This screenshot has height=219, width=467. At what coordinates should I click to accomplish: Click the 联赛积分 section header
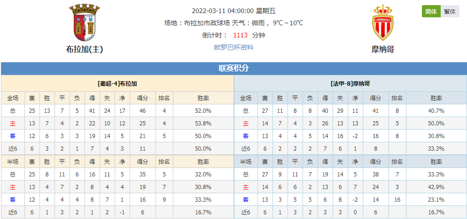pos(234,68)
